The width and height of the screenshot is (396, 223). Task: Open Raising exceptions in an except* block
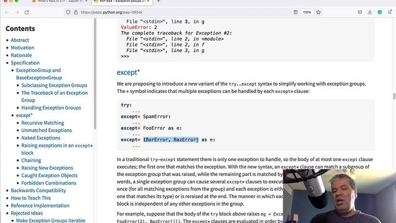tap(57, 149)
